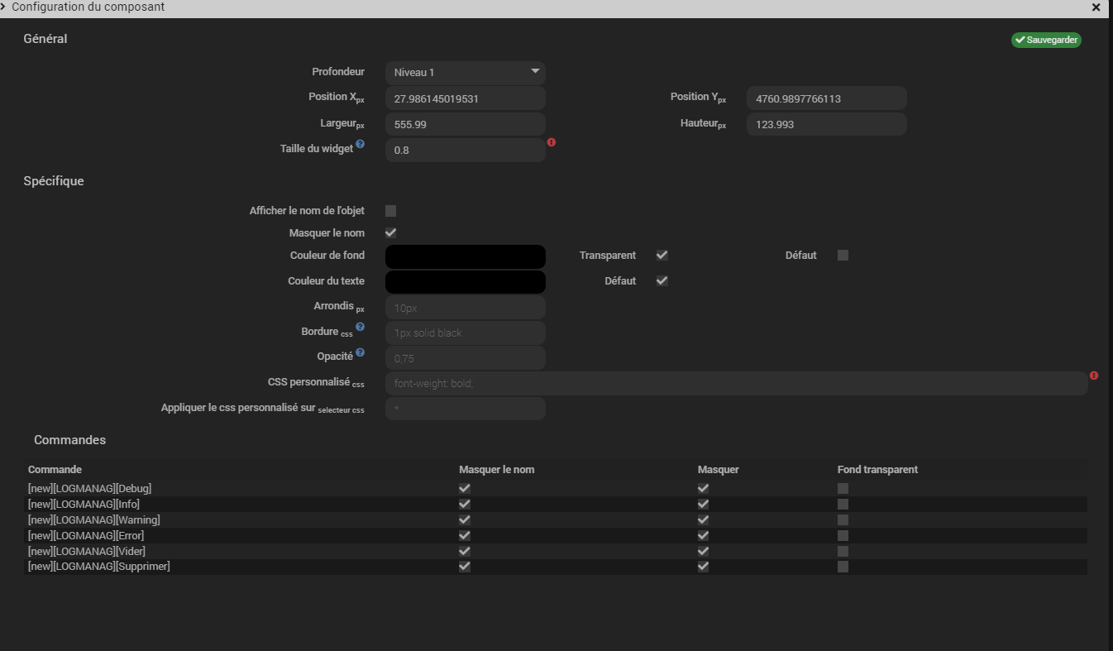
Task: Enable Fond transparent for the Debug command
Action: 843,489
